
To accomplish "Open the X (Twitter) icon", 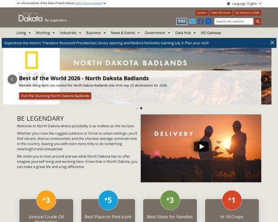I will (x=208, y=21).
